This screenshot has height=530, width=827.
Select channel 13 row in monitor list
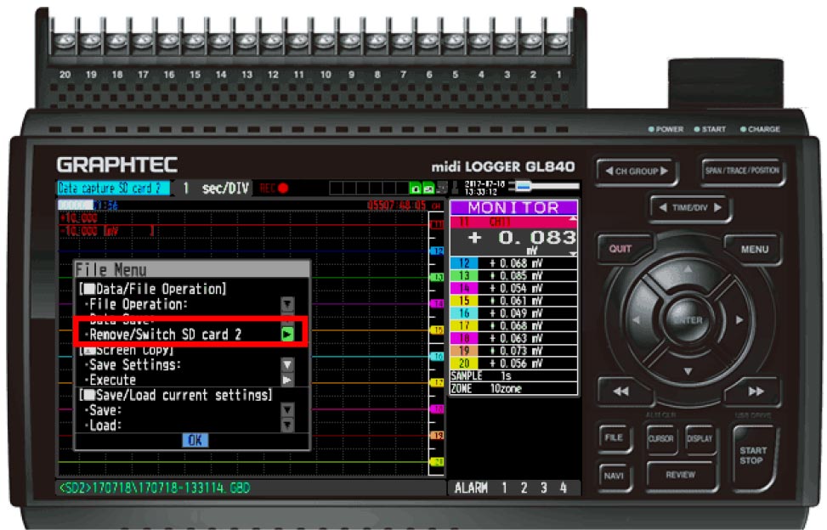pos(513,275)
